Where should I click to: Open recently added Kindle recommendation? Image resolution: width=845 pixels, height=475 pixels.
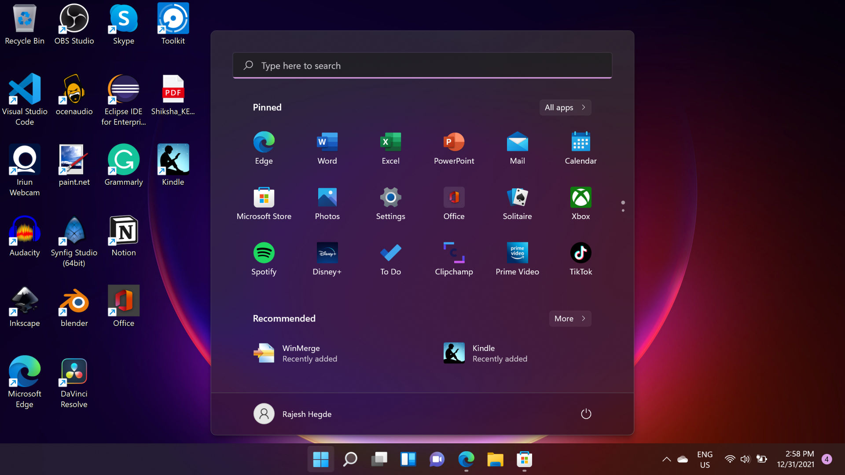pyautogui.click(x=485, y=353)
